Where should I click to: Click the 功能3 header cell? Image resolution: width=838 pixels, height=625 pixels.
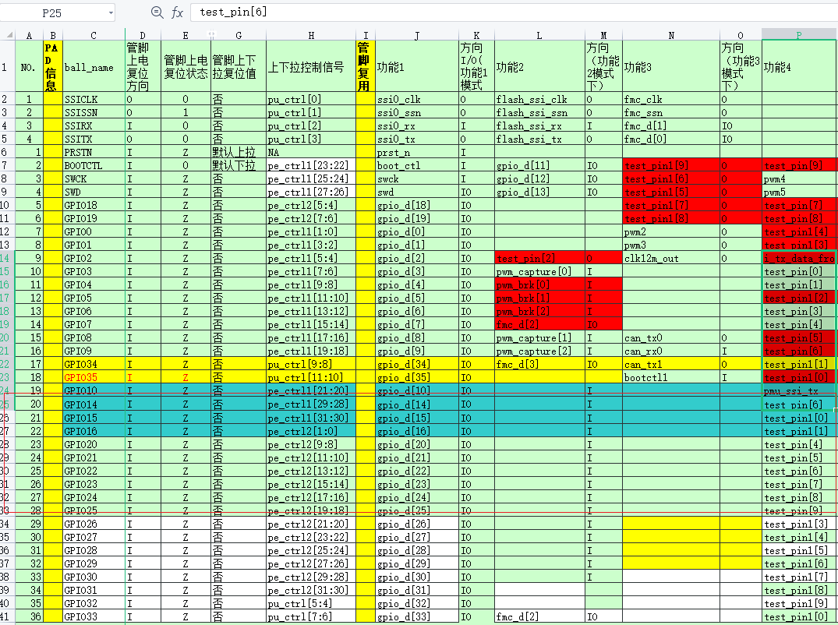tap(670, 67)
